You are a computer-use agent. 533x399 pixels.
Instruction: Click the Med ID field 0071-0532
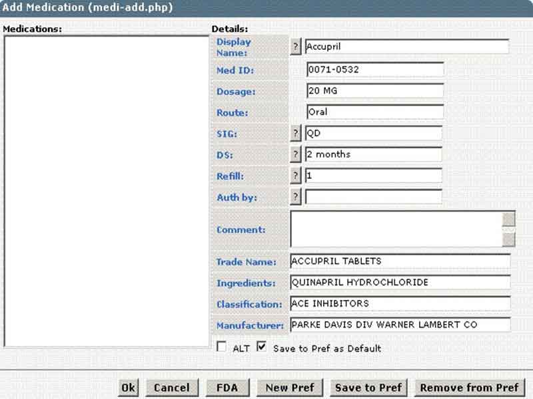point(375,70)
